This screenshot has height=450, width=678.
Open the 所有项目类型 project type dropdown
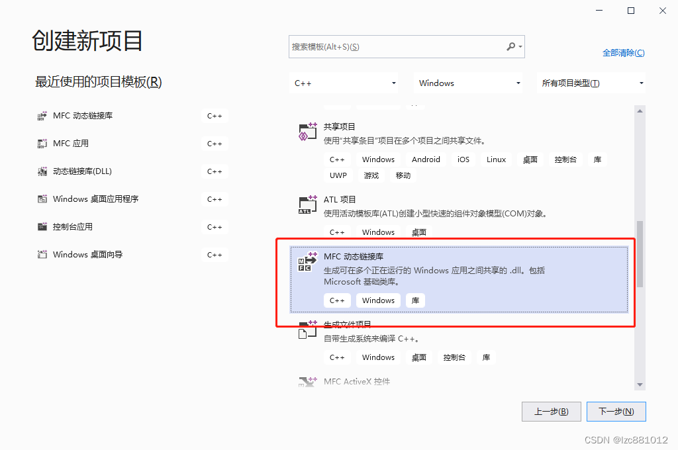click(x=591, y=83)
